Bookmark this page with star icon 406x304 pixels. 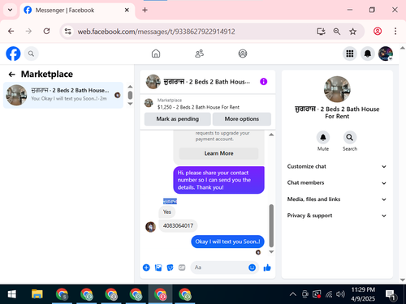(352, 32)
